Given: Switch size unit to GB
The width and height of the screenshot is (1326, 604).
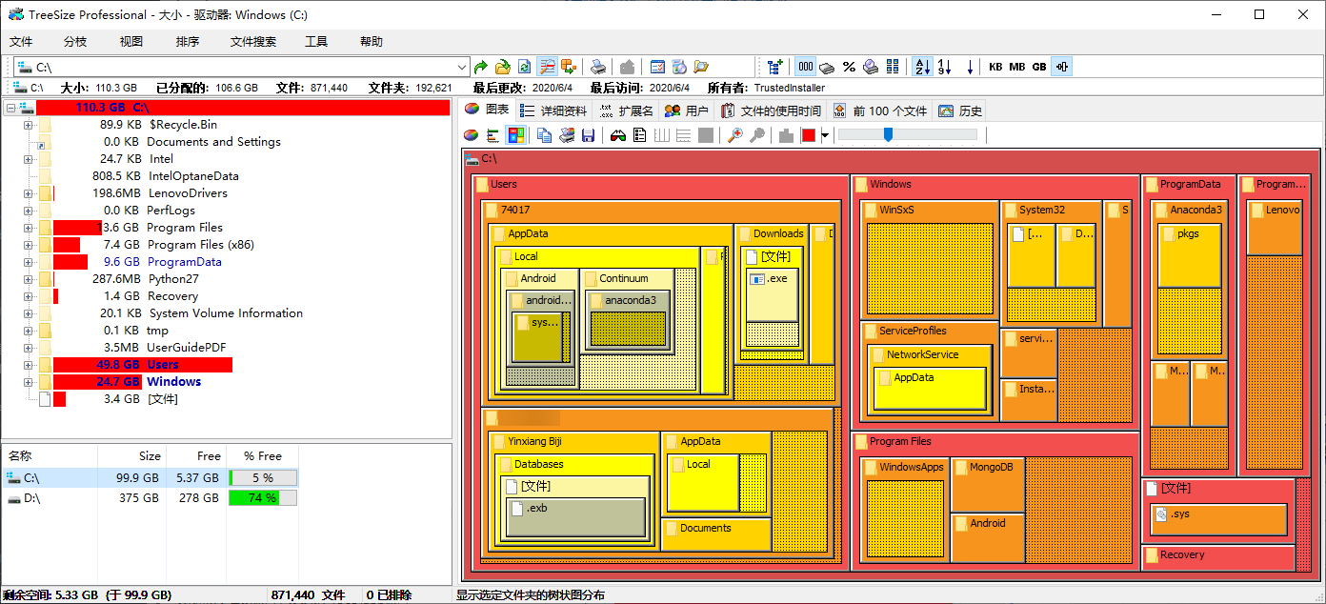Looking at the screenshot, I should point(1039,67).
